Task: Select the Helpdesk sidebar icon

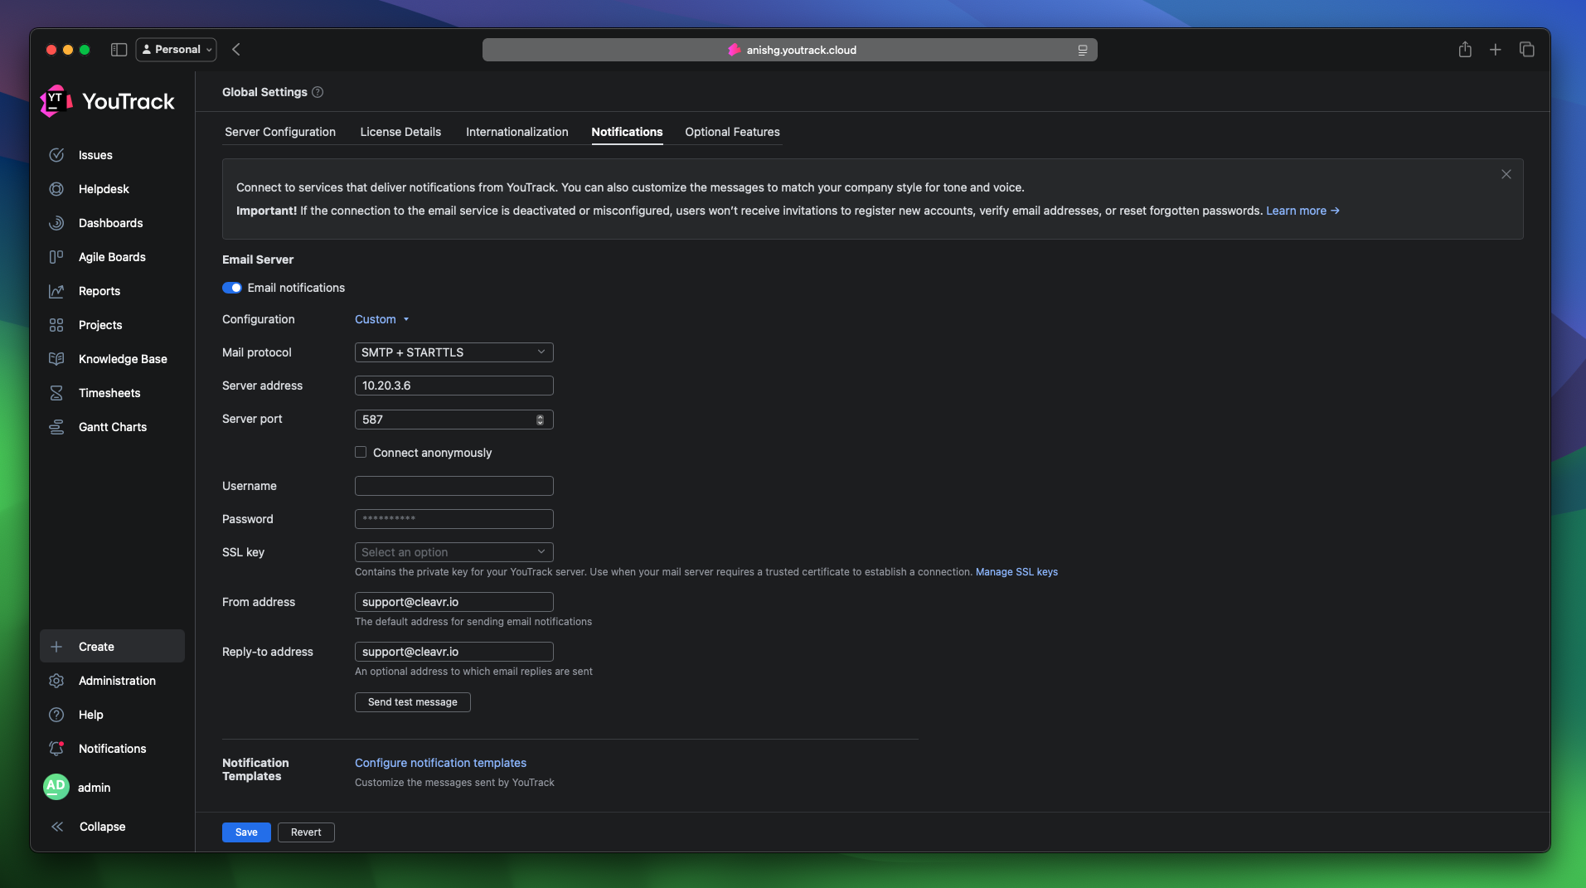Action: (x=56, y=189)
